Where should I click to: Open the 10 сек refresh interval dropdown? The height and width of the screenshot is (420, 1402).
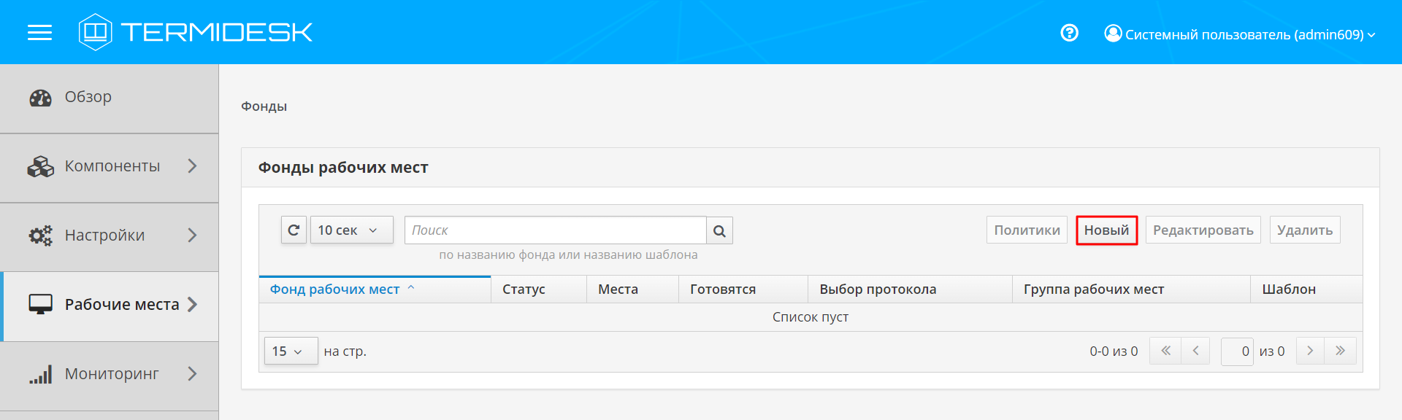tap(351, 230)
